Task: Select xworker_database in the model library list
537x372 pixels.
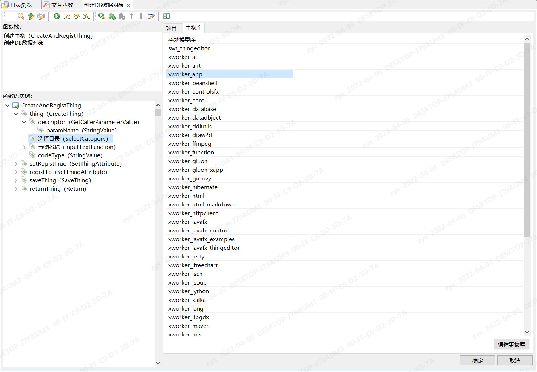Action: click(192, 109)
